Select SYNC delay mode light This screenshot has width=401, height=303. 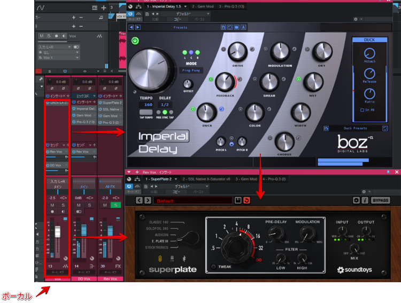point(165,112)
